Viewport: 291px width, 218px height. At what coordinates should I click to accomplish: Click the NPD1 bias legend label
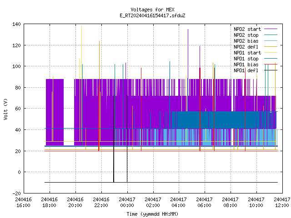[x=246, y=64]
